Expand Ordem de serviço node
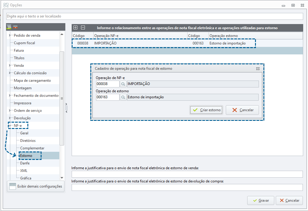Screen dimensions: 308x211 pyautogui.click(x=10, y=110)
